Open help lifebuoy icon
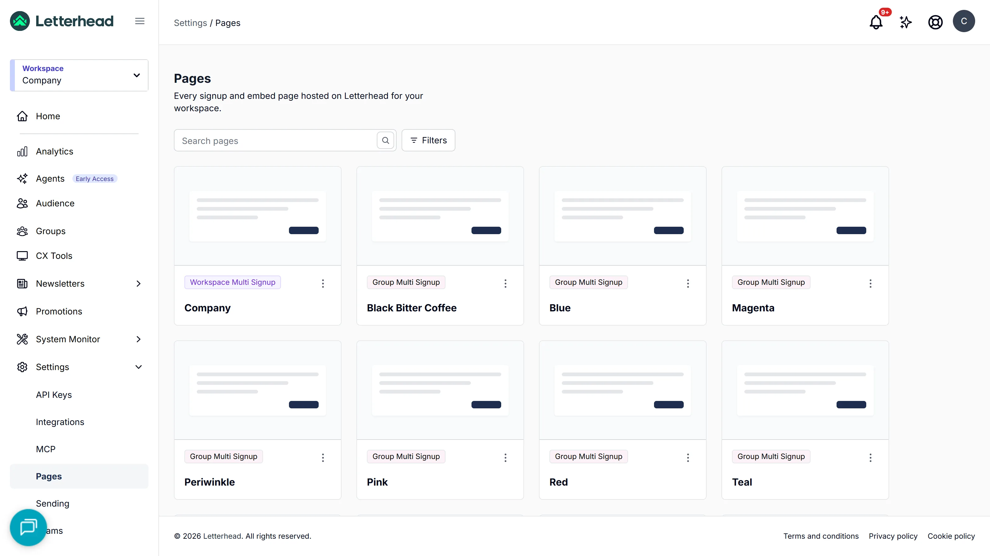The image size is (990, 556). tap(935, 22)
